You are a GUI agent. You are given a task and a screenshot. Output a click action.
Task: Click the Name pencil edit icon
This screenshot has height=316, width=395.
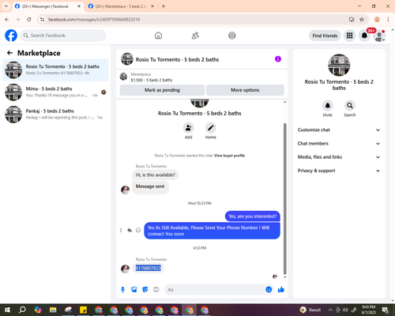(x=211, y=128)
